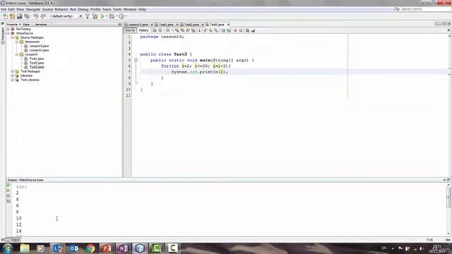Click the Windows Start button

(8, 248)
